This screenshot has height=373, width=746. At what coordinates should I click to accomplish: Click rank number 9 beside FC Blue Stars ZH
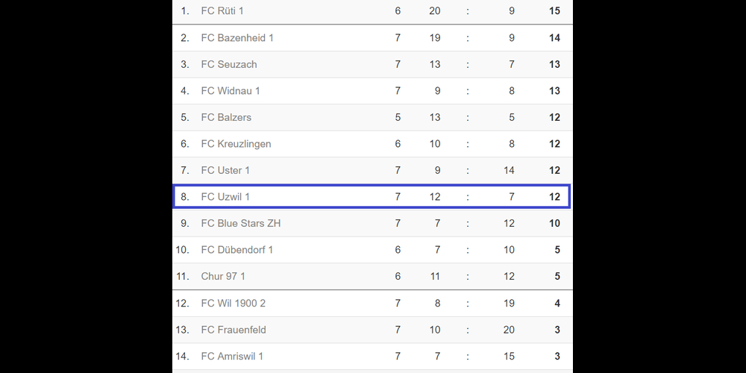click(185, 223)
